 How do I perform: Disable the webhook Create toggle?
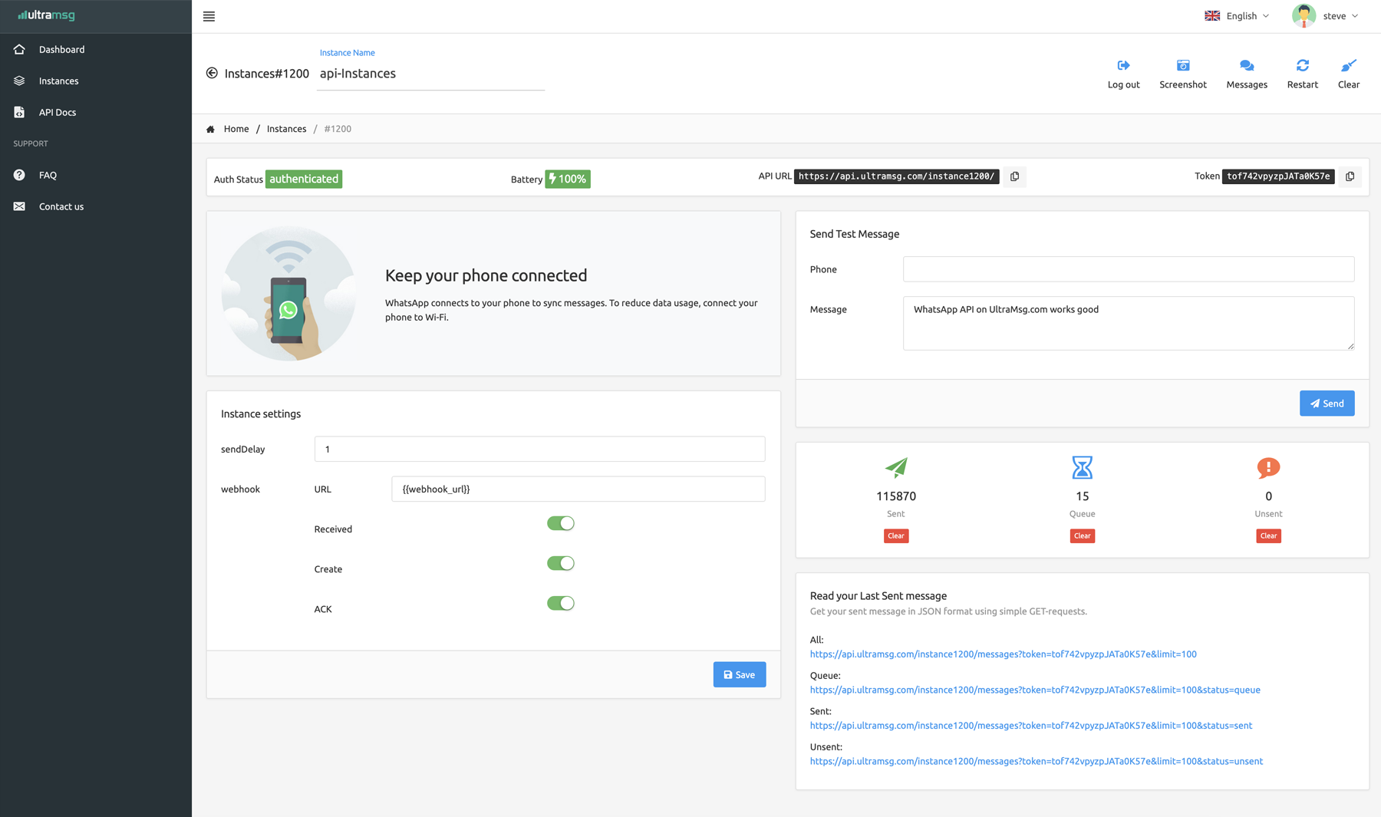pyautogui.click(x=561, y=562)
